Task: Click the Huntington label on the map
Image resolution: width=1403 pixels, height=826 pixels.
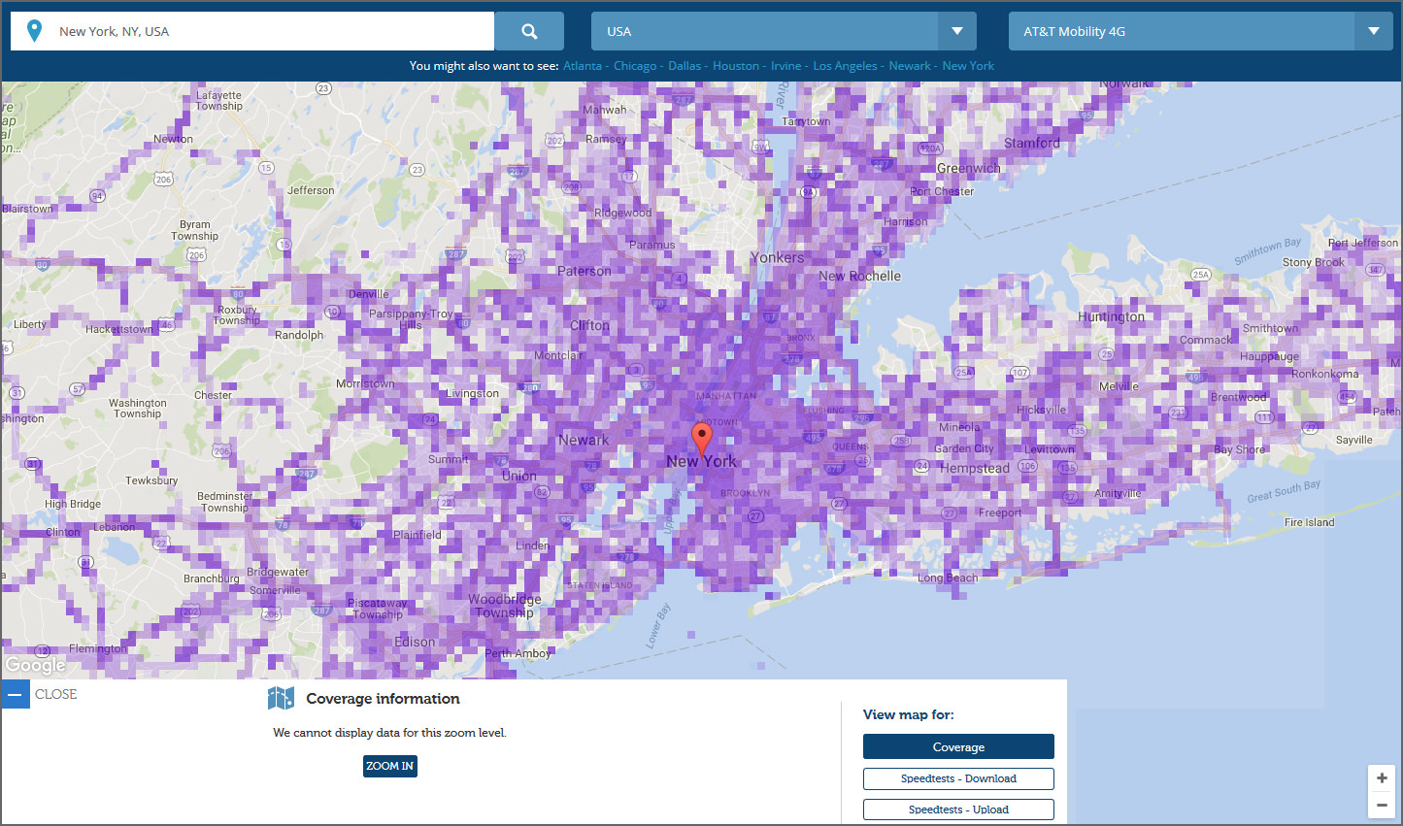Action: pos(1111,317)
